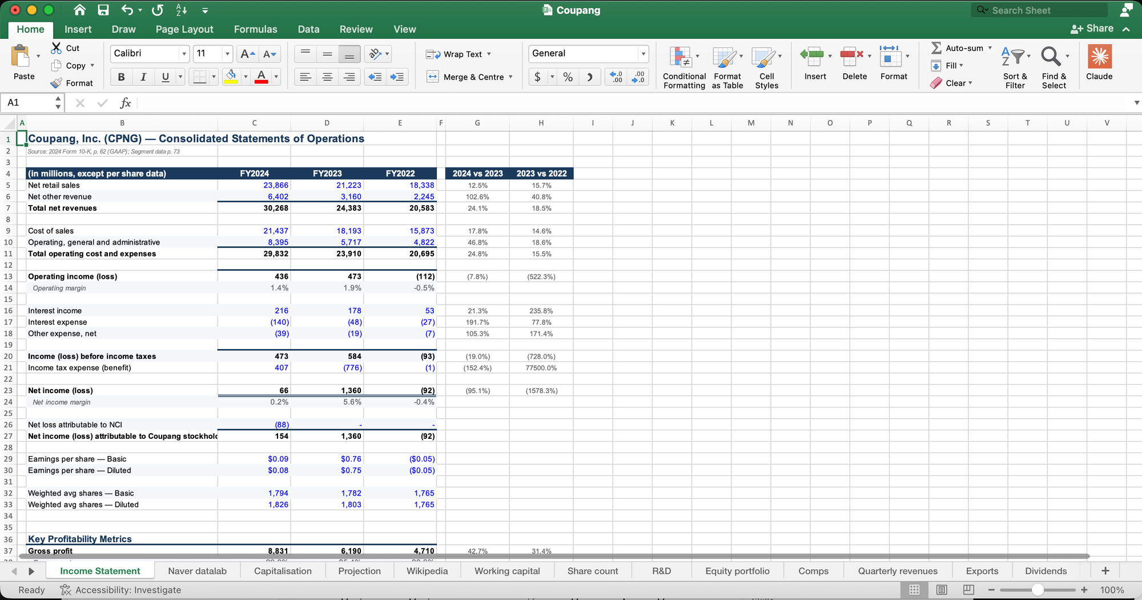Align text to the left

pos(305,77)
